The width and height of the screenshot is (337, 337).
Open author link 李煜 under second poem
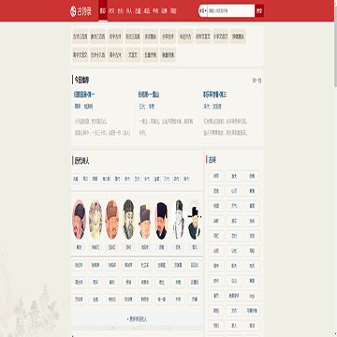[x=152, y=107]
